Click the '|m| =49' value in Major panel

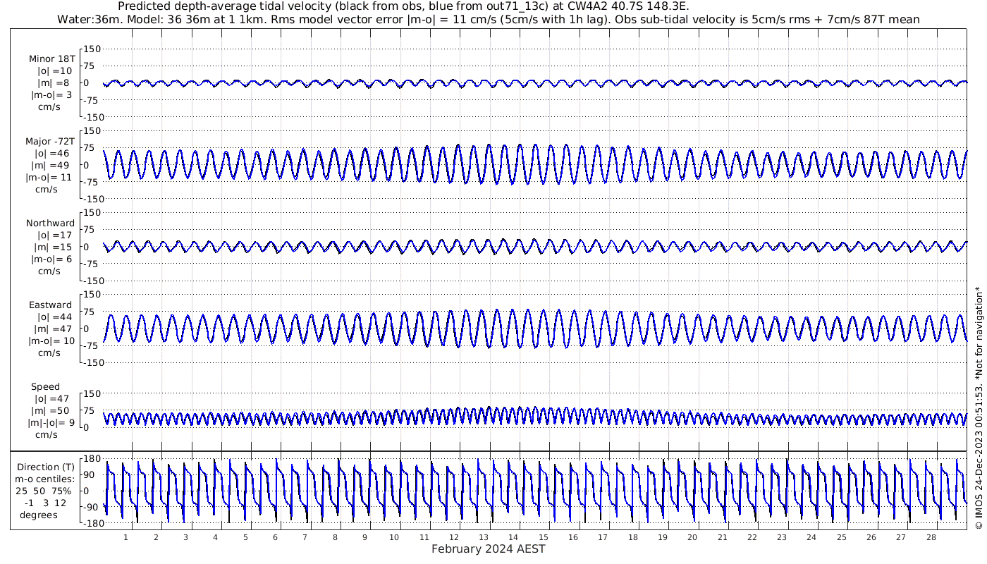[52, 165]
